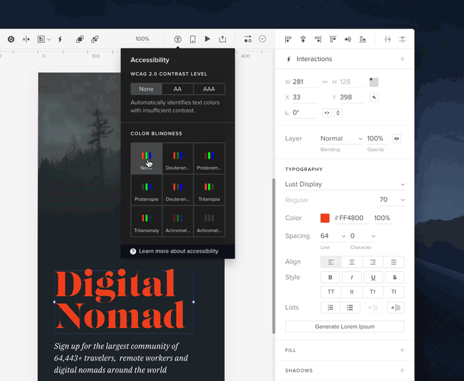Click the device preview phone icon
Screen dimensions: 464x381
pos(193,39)
